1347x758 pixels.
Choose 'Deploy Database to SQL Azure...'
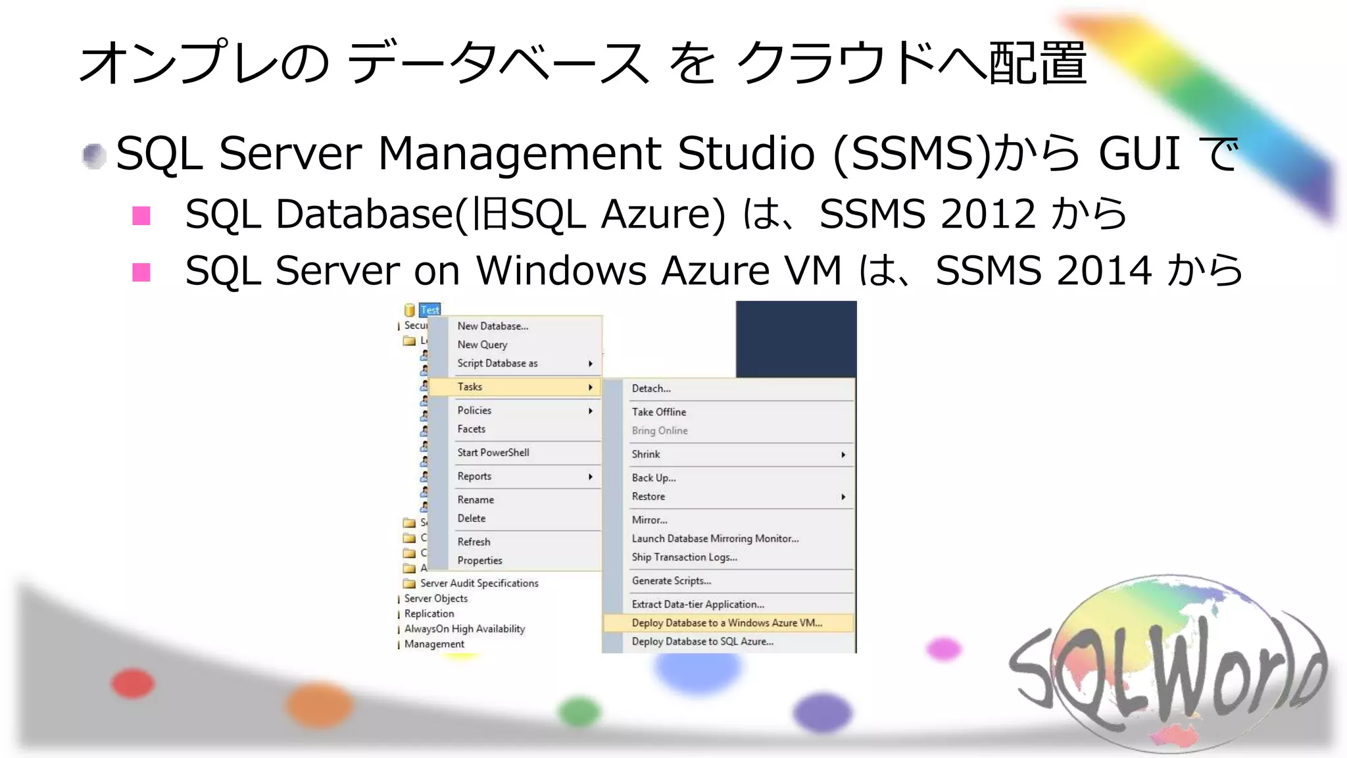click(x=702, y=642)
